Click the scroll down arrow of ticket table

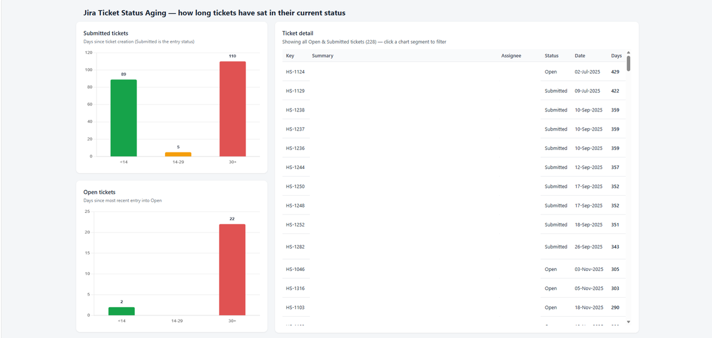click(x=628, y=322)
